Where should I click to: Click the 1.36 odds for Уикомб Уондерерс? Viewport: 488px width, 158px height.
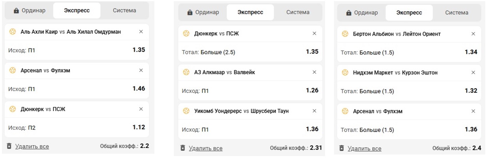point(312,129)
